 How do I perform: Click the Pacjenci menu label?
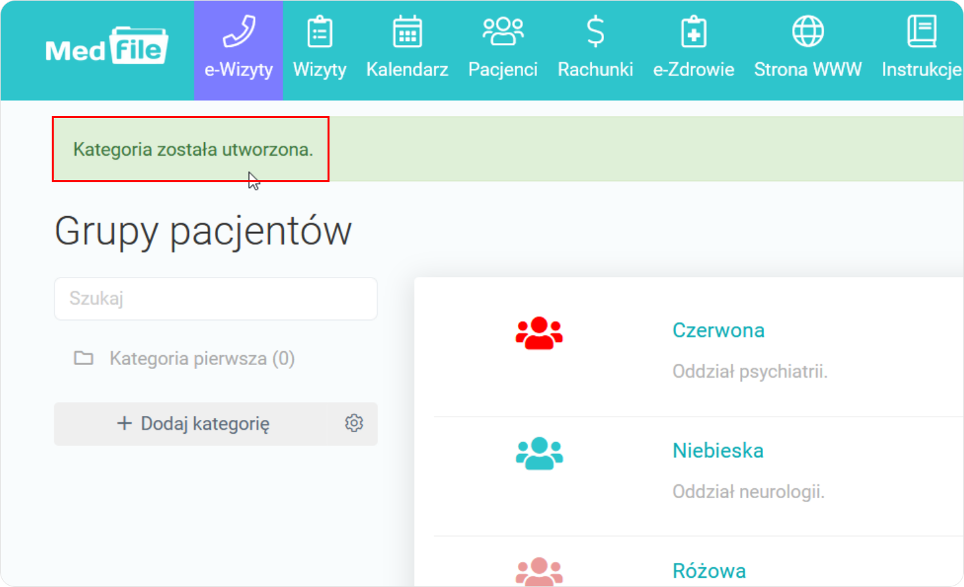tap(503, 70)
